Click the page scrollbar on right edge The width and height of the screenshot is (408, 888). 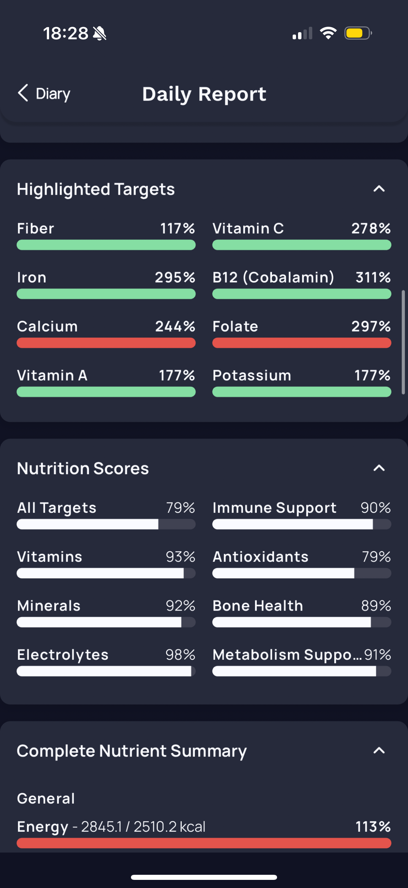click(x=403, y=342)
